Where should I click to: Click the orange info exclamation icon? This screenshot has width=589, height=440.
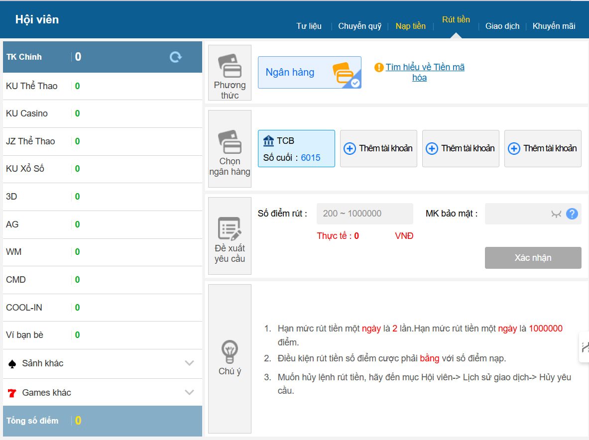[379, 67]
